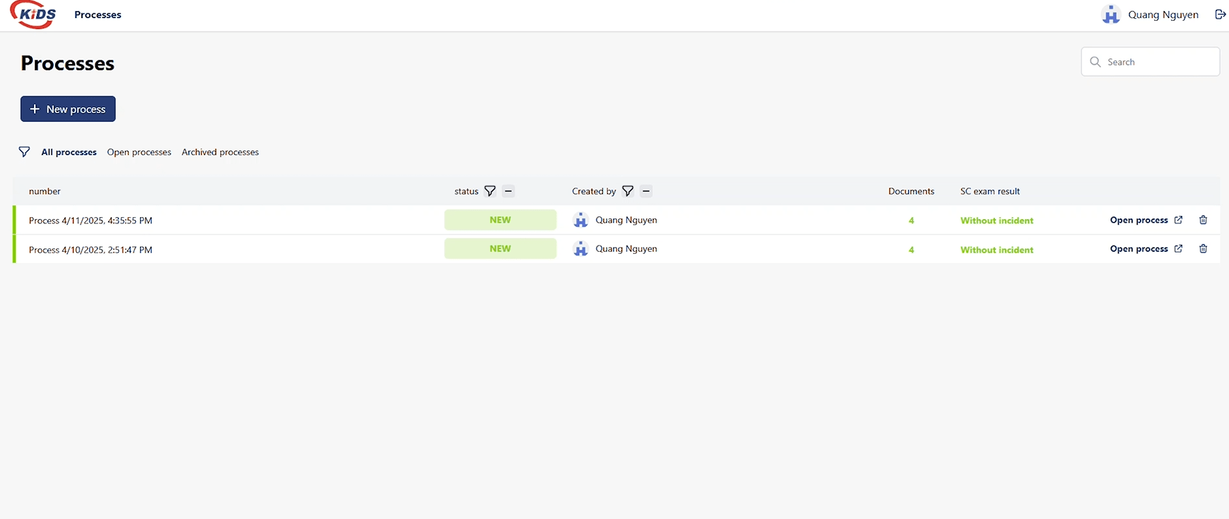The height and width of the screenshot is (519, 1229).
Task: Click the New process button
Action: tap(68, 109)
